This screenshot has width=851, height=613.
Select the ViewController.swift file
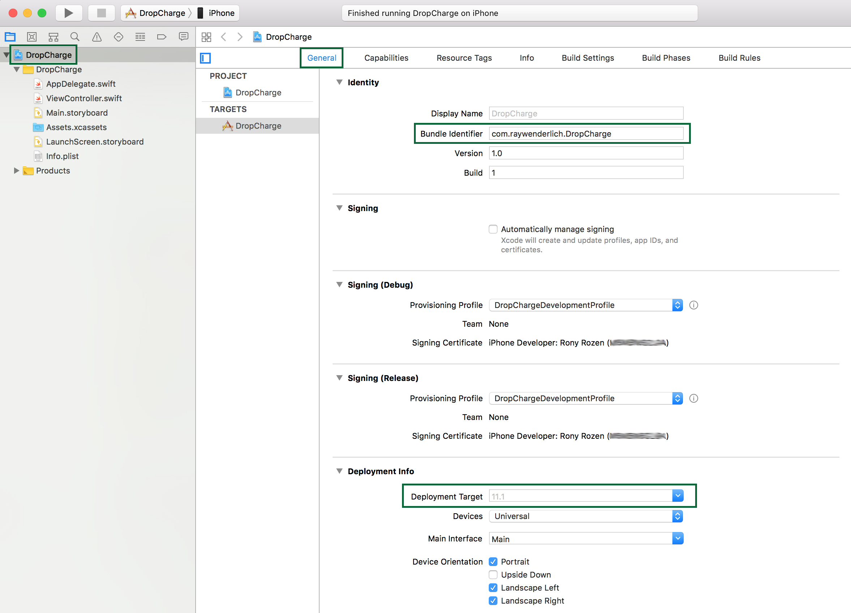click(x=84, y=98)
